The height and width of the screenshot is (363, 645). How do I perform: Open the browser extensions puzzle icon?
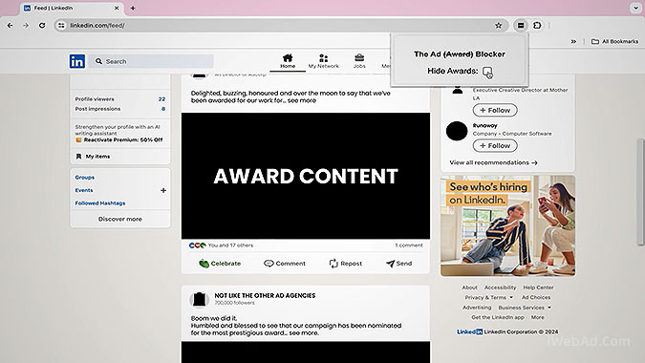tap(537, 26)
